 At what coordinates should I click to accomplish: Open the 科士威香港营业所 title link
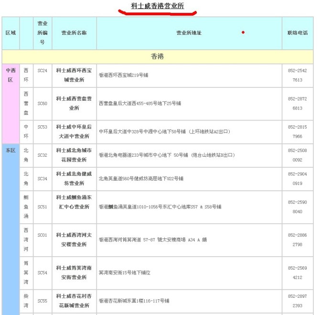coord(157,6)
